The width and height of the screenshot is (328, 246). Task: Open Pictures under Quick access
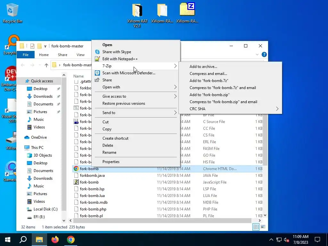point(40,112)
